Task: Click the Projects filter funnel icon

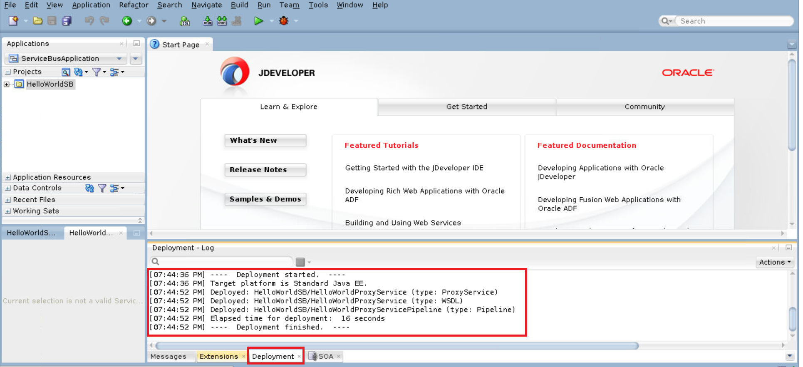Action: [x=97, y=72]
